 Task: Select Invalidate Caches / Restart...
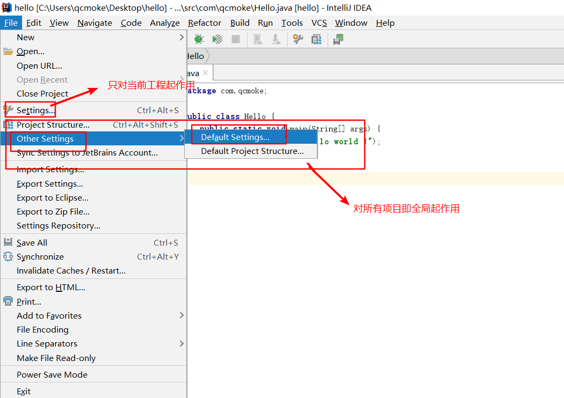click(93, 271)
